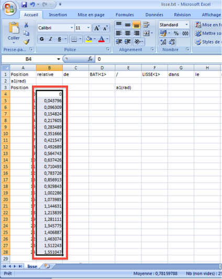
Task: Activate the format painter brush
Action: (x=26, y=41)
